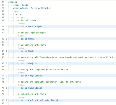116x105 pixels.
Task: Click '# adding arm template parameter files' comment
Action: [x=49, y=82]
